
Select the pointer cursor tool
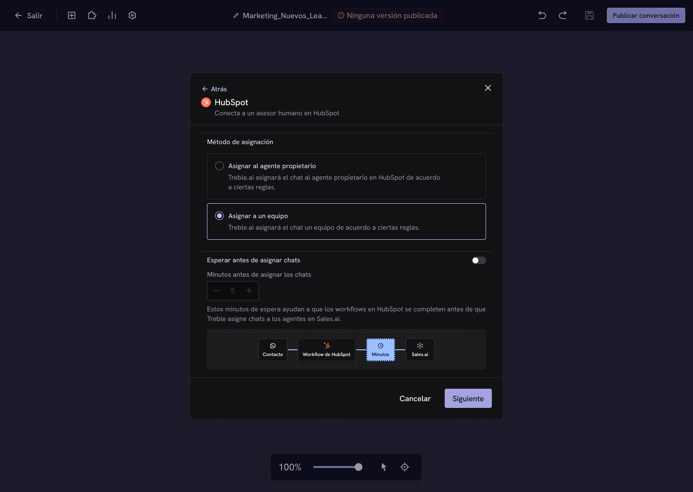point(384,467)
